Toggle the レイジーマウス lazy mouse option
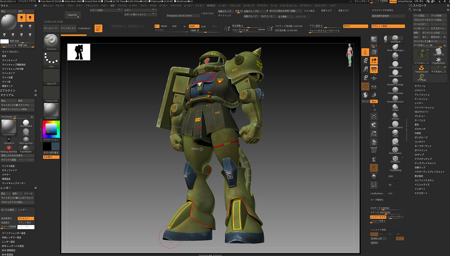 click(378, 217)
